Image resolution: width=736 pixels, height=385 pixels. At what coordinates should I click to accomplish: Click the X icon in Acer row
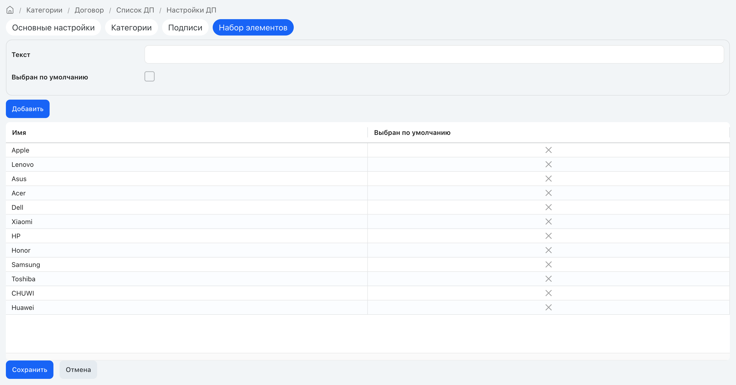point(548,193)
